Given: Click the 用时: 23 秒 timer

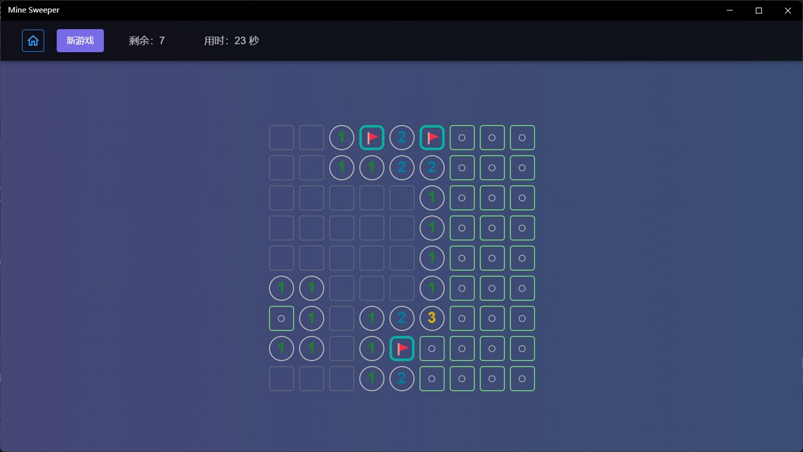Looking at the screenshot, I should [232, 40].
